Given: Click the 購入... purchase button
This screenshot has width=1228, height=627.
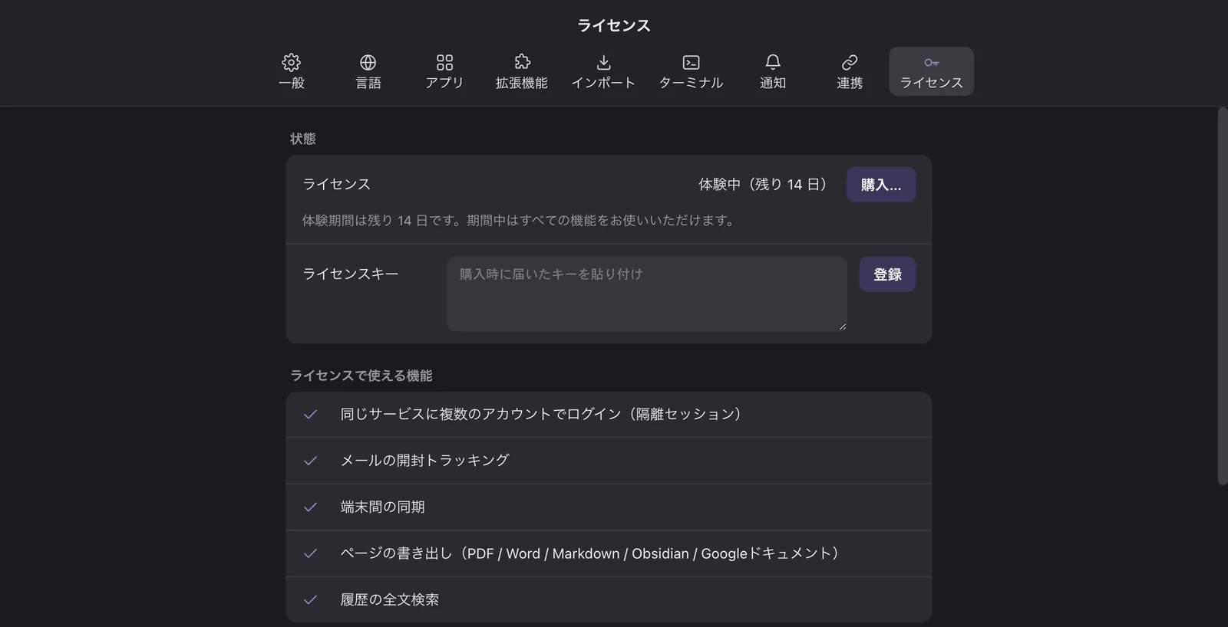Looking at the screenshot, I should click(881, 185).
